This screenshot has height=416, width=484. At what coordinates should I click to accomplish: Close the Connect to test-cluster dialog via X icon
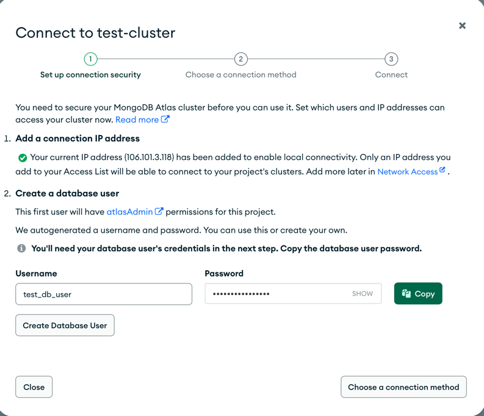pos(462,26)
